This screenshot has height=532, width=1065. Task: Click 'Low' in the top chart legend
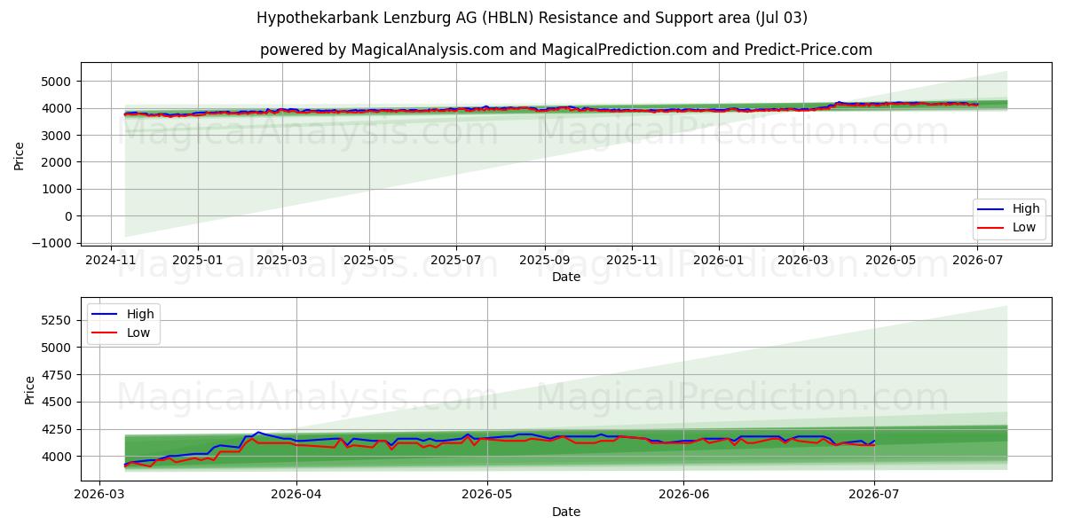[x=1025, y=228]
